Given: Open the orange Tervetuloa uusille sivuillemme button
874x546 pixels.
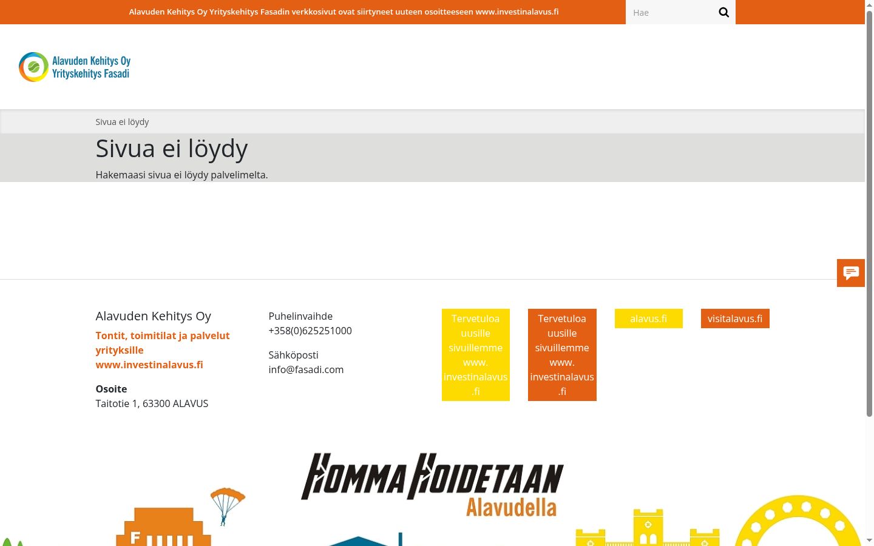Looking at the screenshot, I should 562,355.
